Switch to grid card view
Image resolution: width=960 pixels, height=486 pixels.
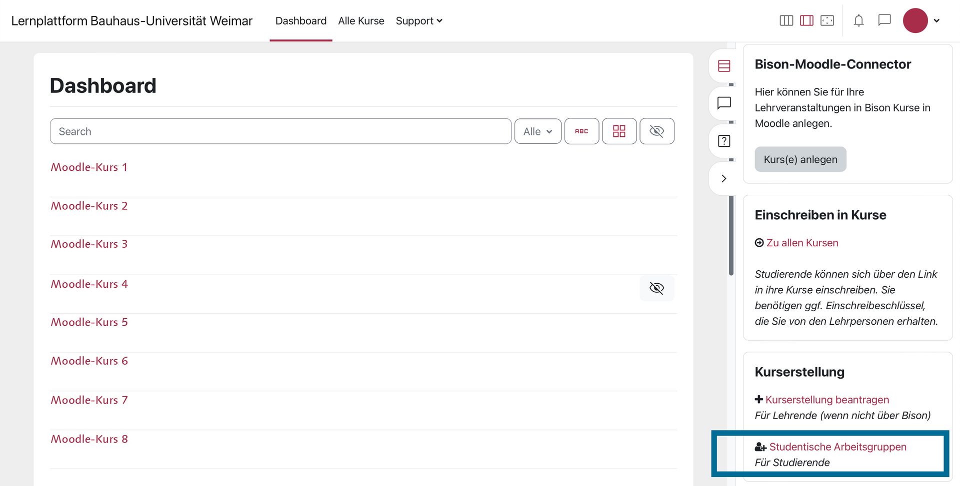[619, 131]
